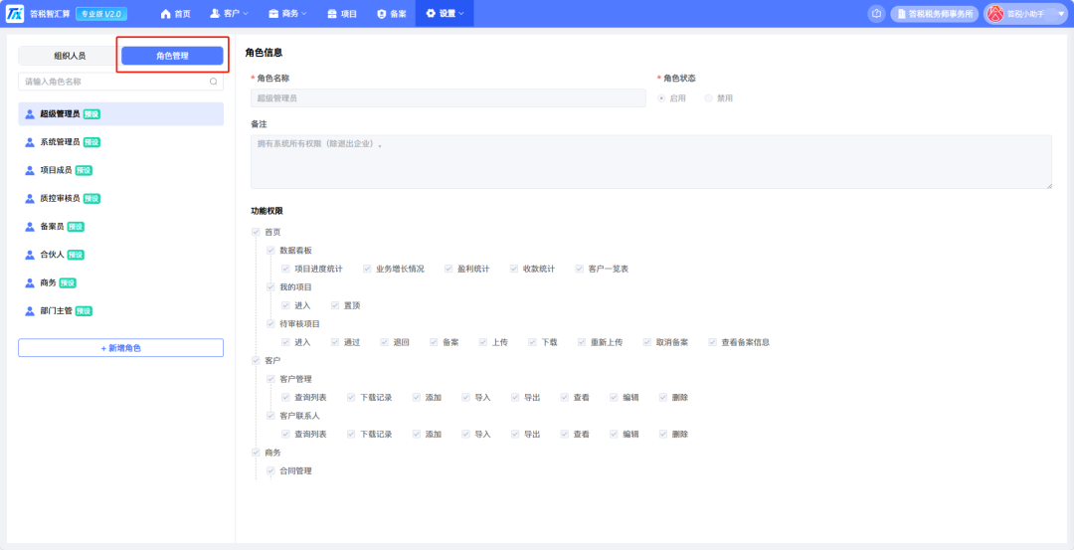Click user icon beside 商务 role

[x=30, y=282]
